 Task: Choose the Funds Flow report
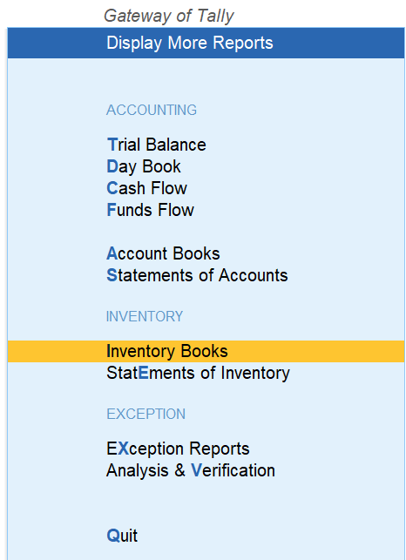tap(150, 210)
